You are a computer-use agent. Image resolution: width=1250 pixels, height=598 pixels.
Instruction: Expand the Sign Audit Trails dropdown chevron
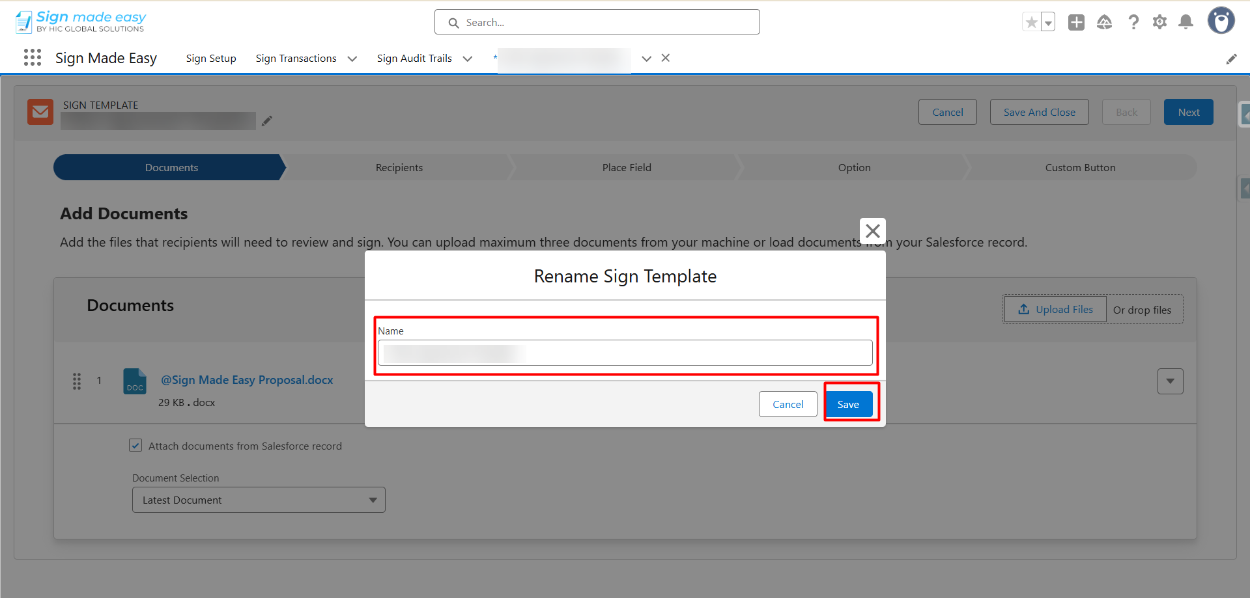point(468,59)
